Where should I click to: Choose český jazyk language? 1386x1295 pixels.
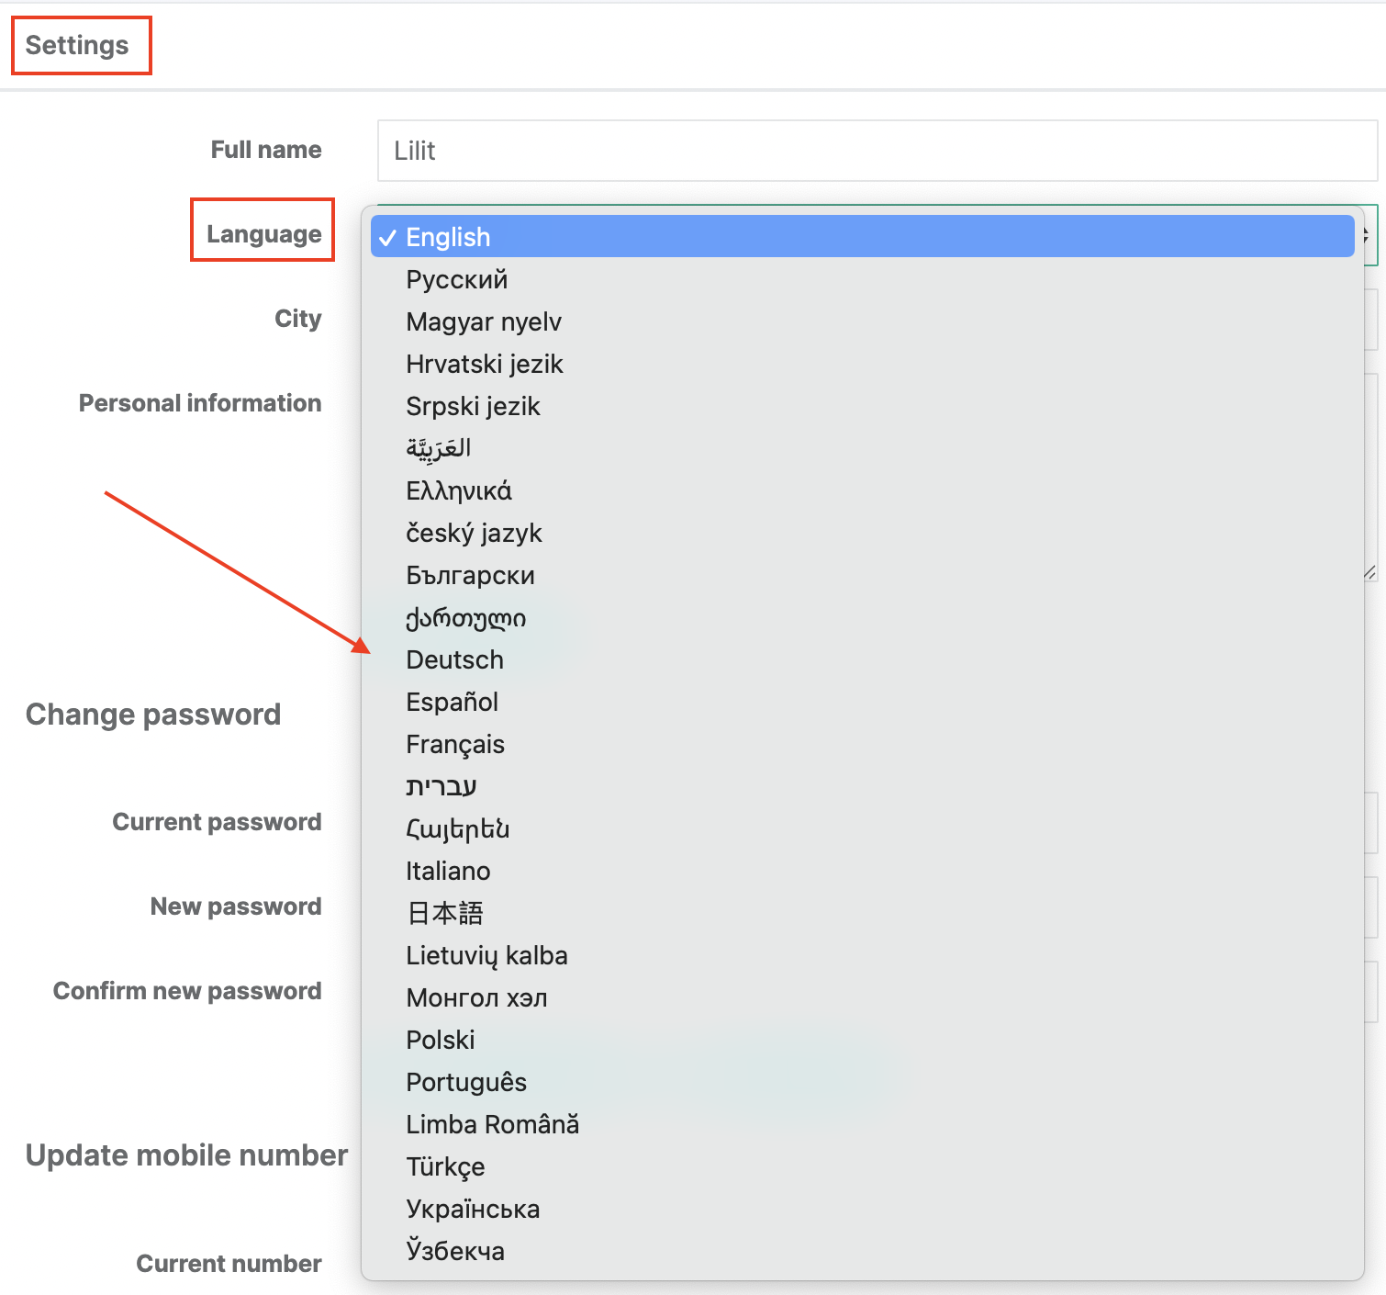pyautogui.click(x=474, y=533)
